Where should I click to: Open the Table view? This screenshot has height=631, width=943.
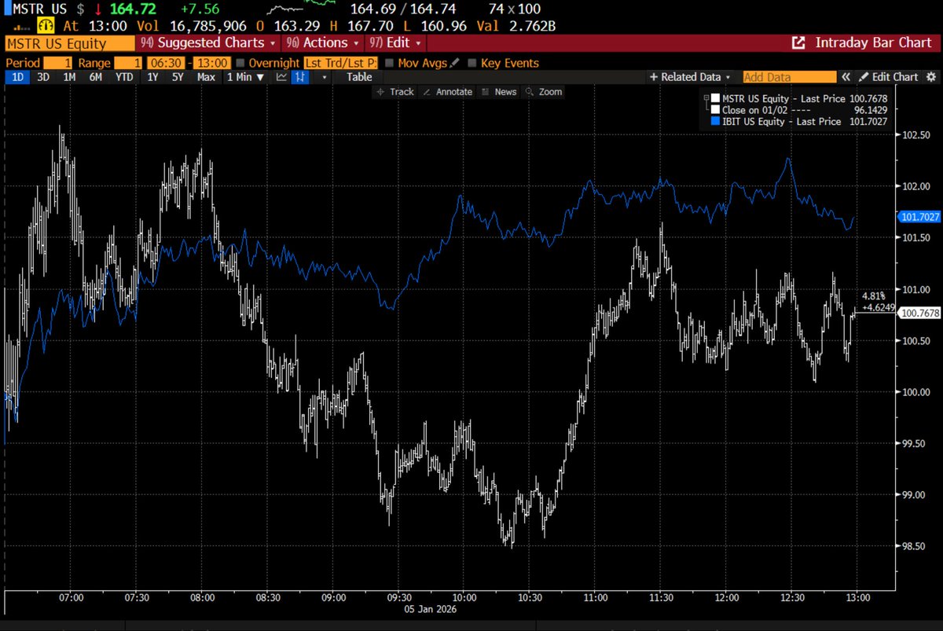(x=359, y=77)
